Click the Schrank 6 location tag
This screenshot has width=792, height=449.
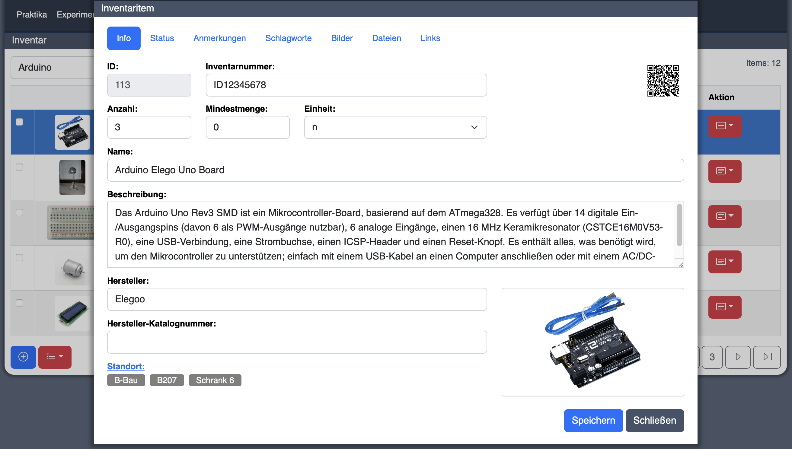[x=215, y=380]
